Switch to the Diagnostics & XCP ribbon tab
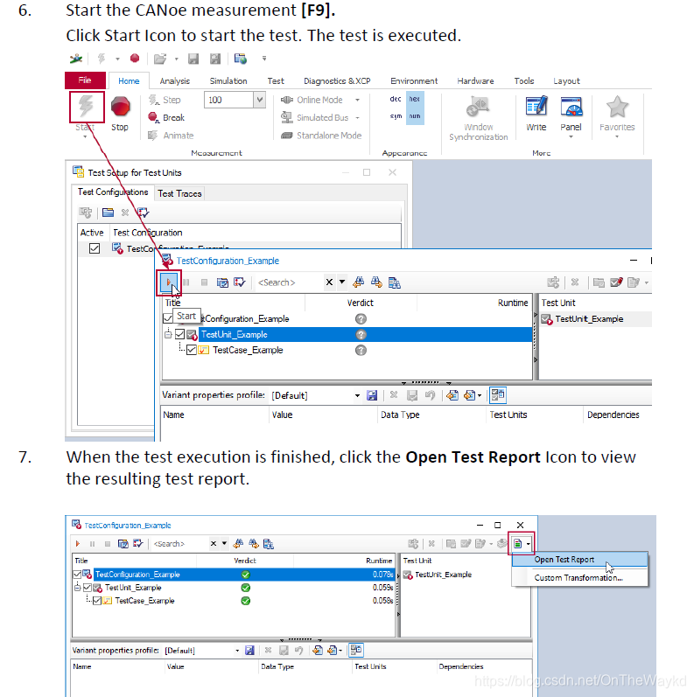 pos(337,81)
